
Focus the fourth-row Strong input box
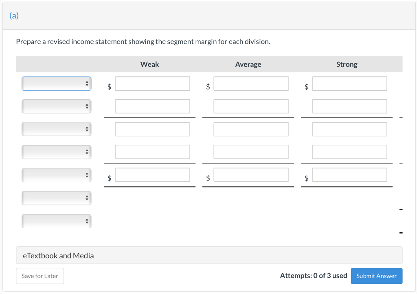pyautogui.click(x=349, y=152)
